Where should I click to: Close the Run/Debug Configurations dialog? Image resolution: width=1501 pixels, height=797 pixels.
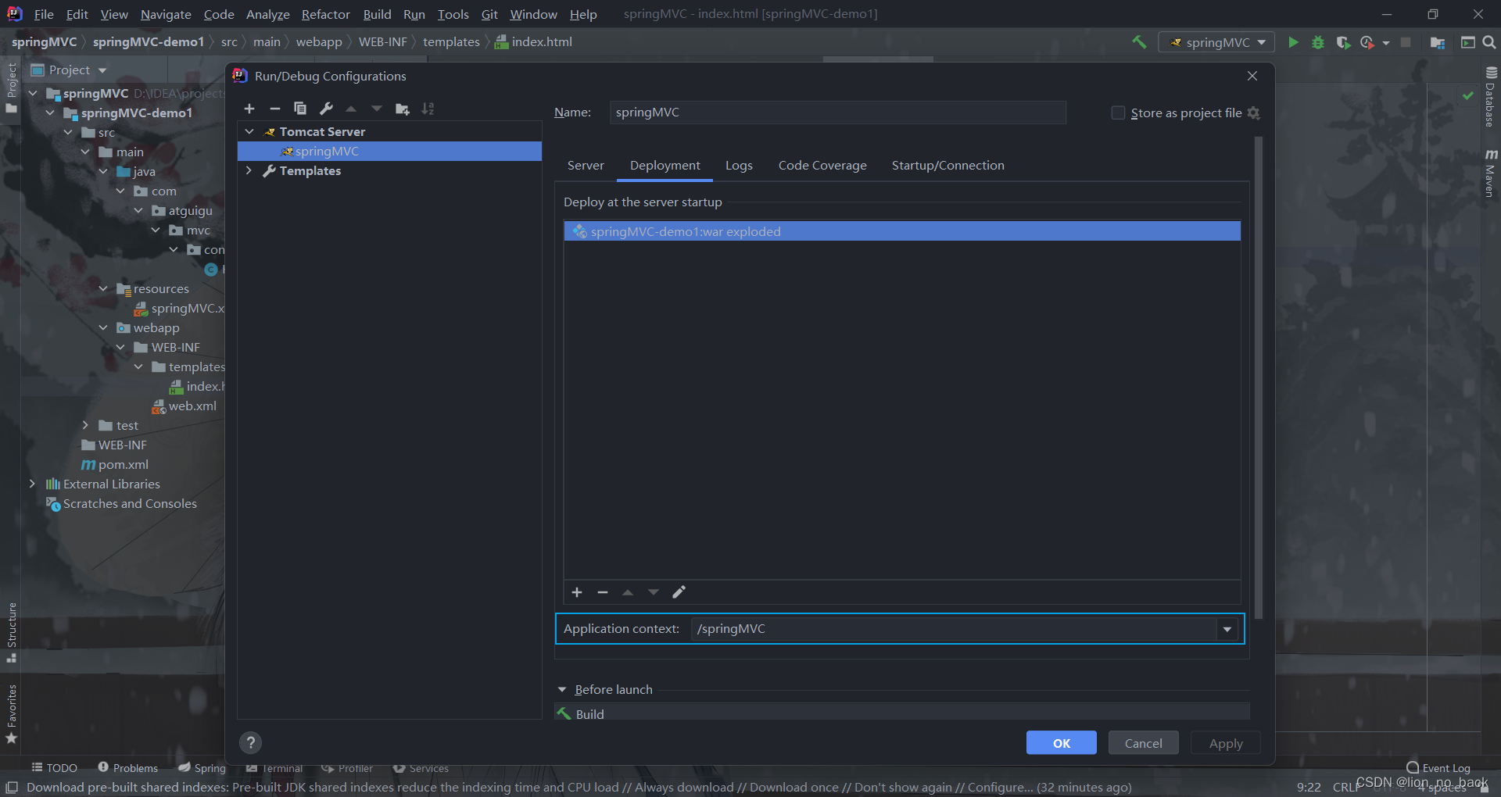point(1252,76)
